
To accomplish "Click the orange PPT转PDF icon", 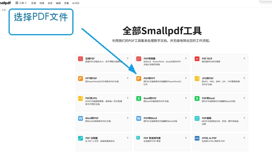I will [80, 79].
